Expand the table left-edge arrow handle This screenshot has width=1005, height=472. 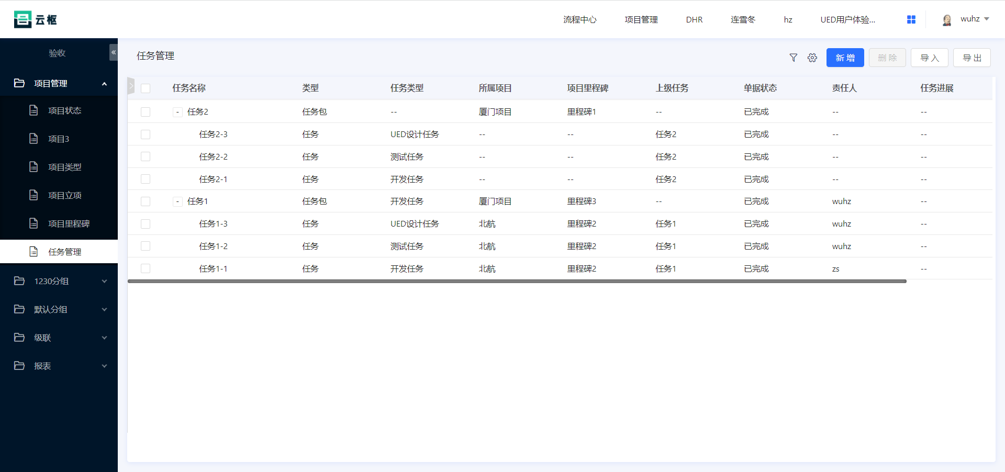tap(131, 86)
